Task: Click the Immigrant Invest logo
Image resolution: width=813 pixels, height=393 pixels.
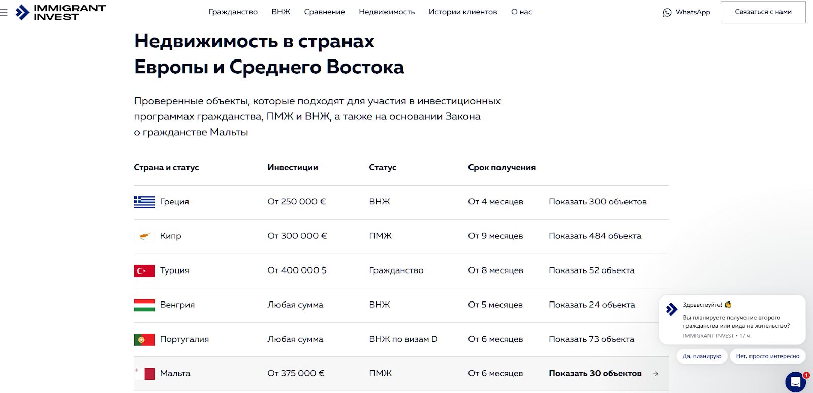Action: [61, 12]
